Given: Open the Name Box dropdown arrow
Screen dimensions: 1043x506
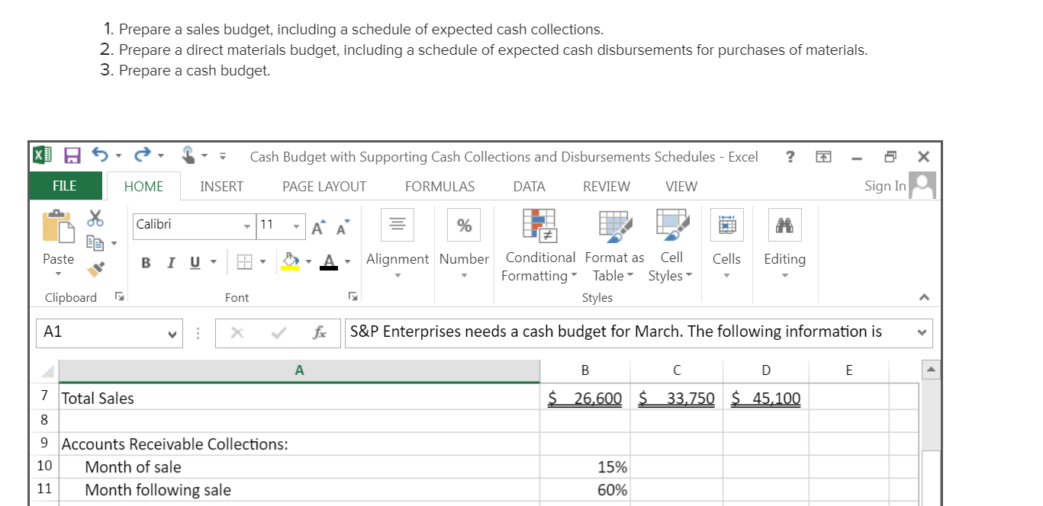Looking at the screenshot, I should (173, 333).
